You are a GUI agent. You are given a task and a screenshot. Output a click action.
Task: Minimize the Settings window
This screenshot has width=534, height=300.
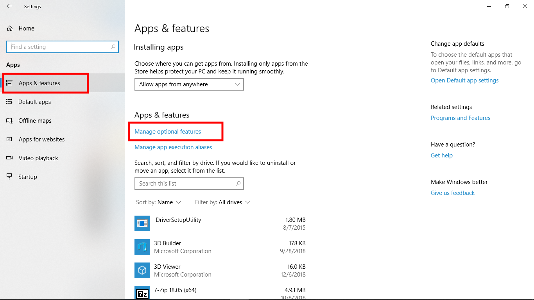pos(489,6)
